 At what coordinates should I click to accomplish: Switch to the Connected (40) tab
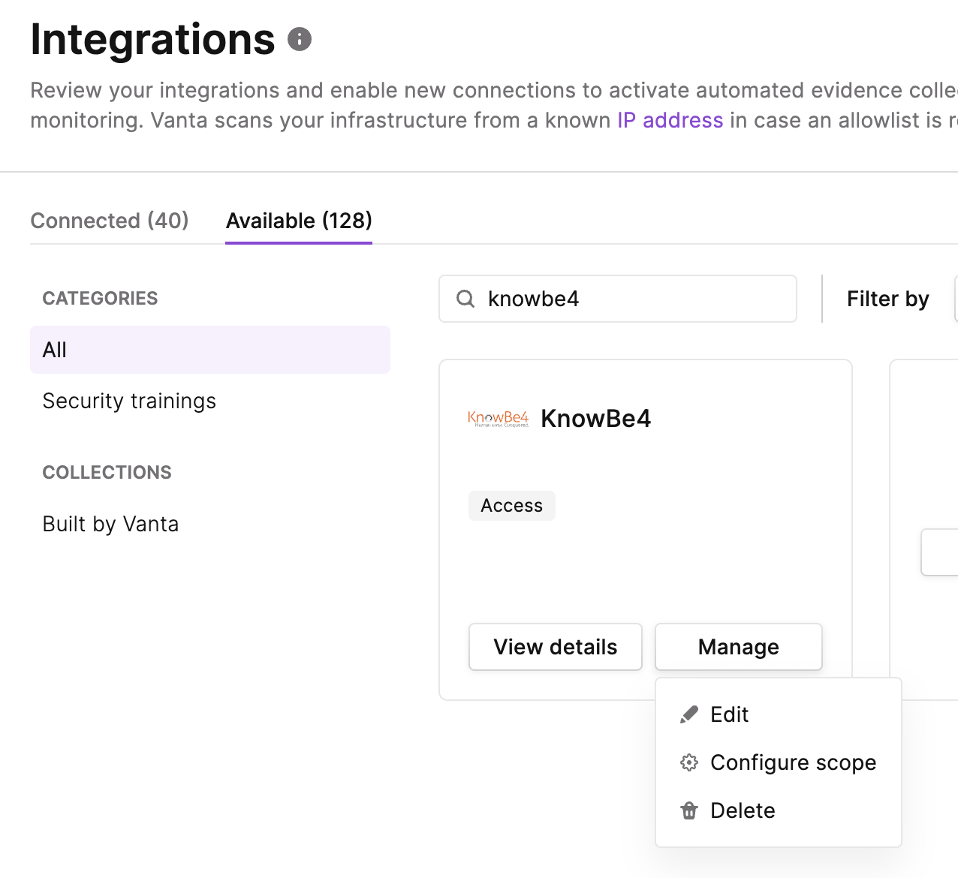coord(110,221)
